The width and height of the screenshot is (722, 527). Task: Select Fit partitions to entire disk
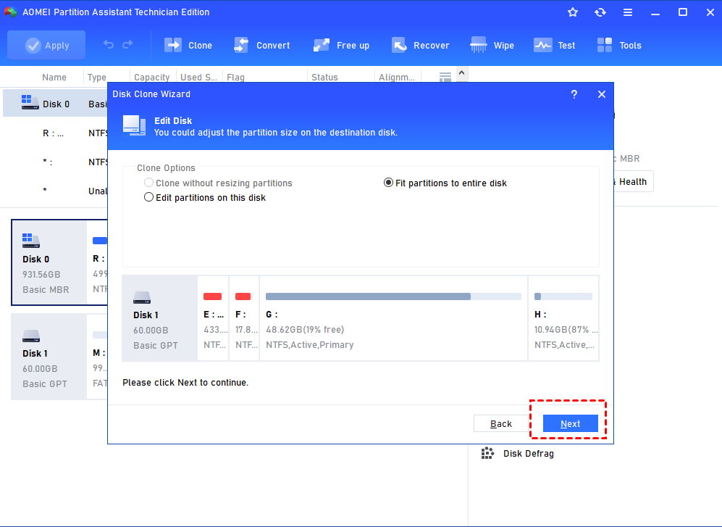tap(389, 183)
